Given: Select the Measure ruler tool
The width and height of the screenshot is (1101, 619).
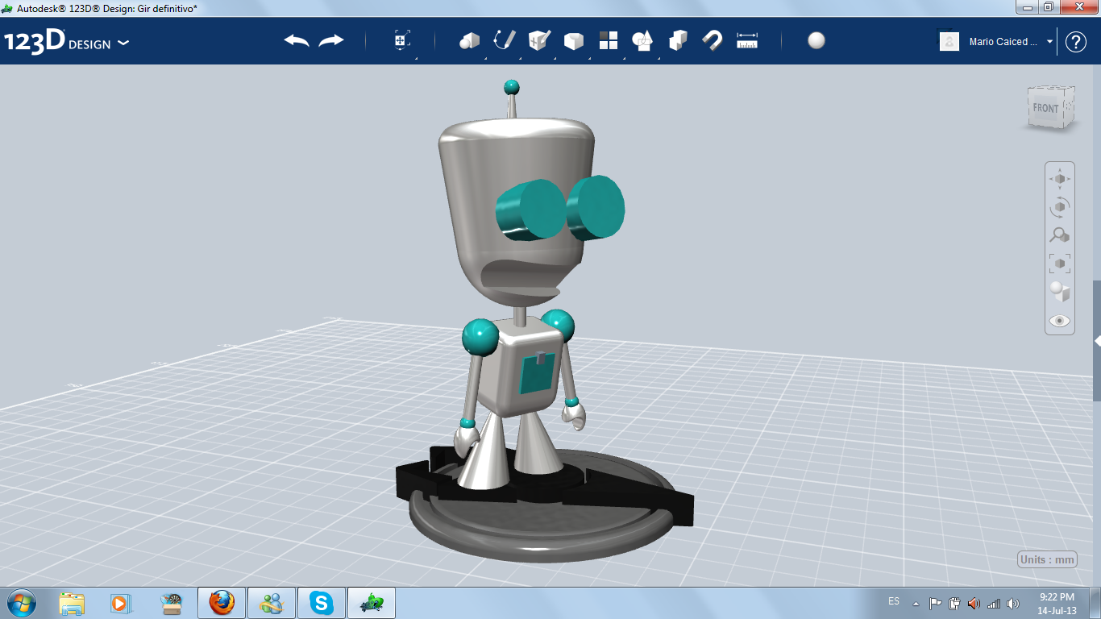Looking at the screenshot, I should (747, 41).
